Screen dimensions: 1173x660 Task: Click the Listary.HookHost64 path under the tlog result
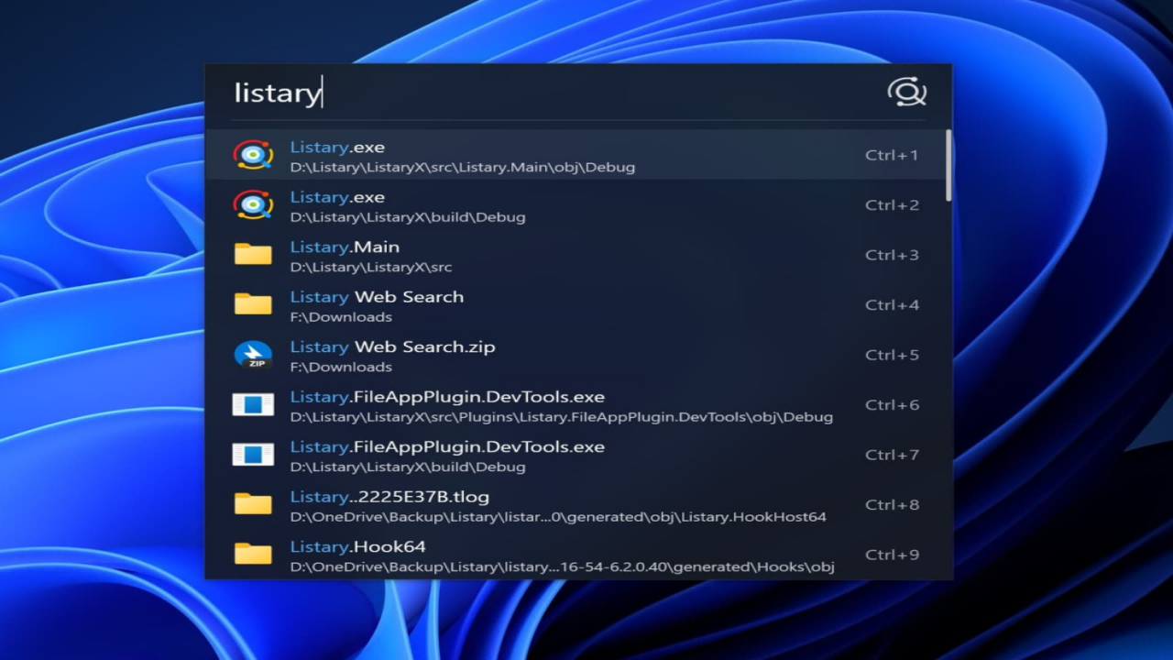pos(558,517)
